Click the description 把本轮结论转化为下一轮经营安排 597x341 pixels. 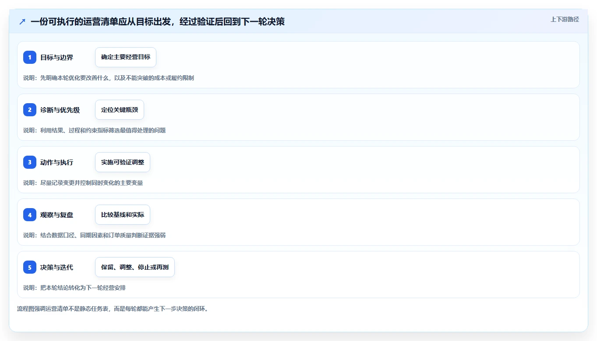tap(74, 288)
